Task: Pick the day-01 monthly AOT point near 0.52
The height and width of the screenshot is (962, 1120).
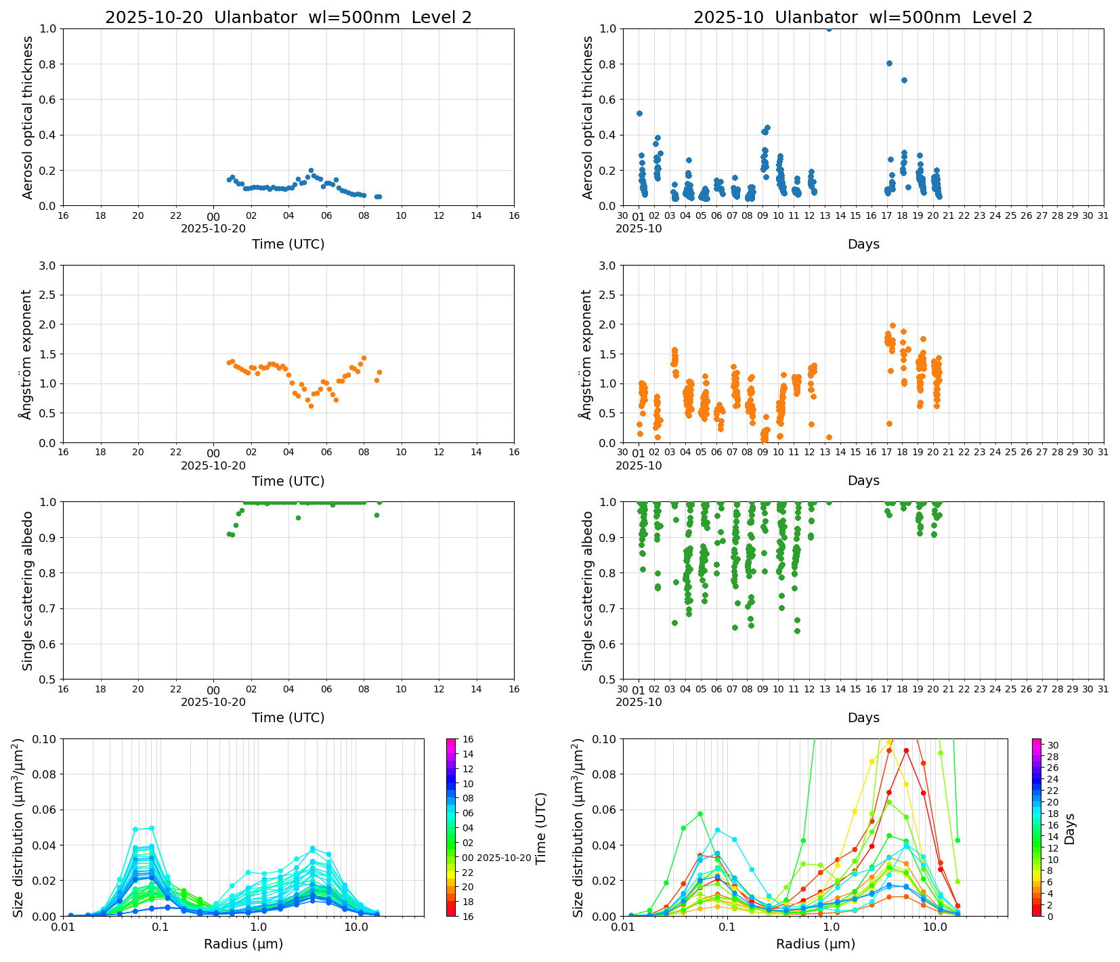Action: (639, 113)
